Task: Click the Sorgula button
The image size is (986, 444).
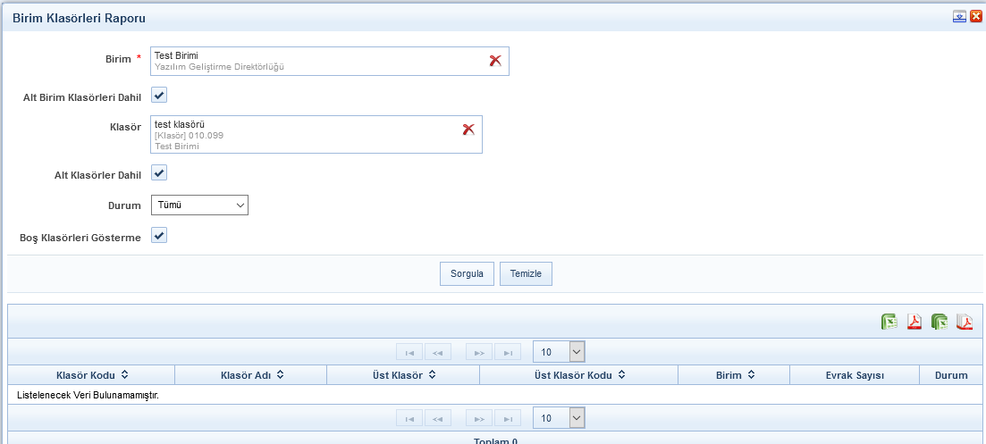Action: [467, 273]
